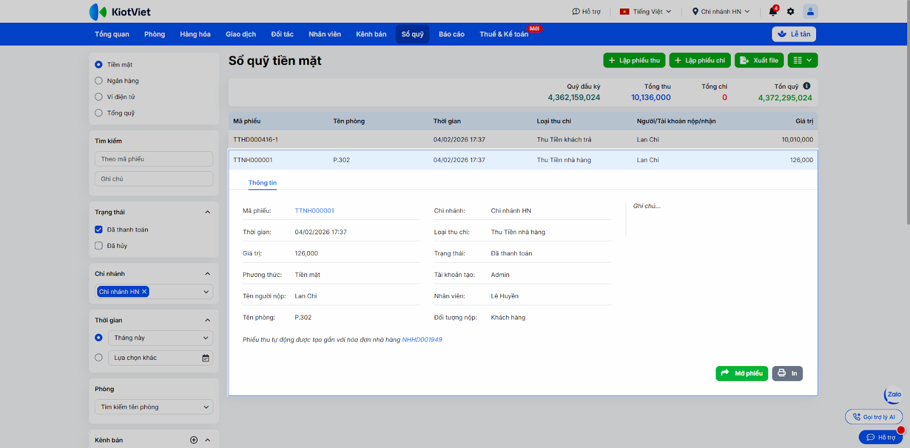The height and width of the screenshot is (448, 910).
Task: Open the Chi nhánh HN branch switcher
Action: (721, 11)
